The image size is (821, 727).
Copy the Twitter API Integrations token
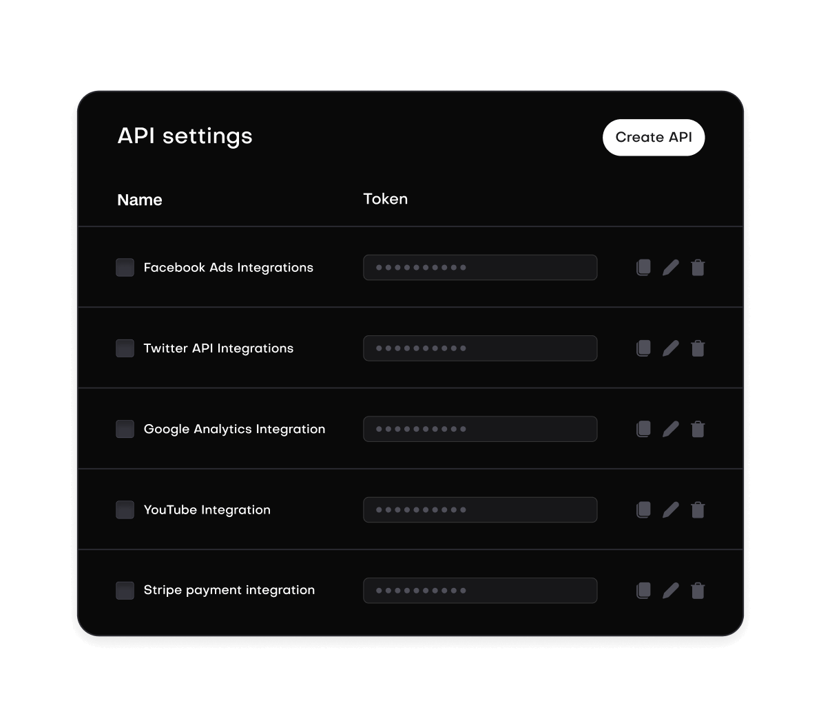(x=643, y=348)
